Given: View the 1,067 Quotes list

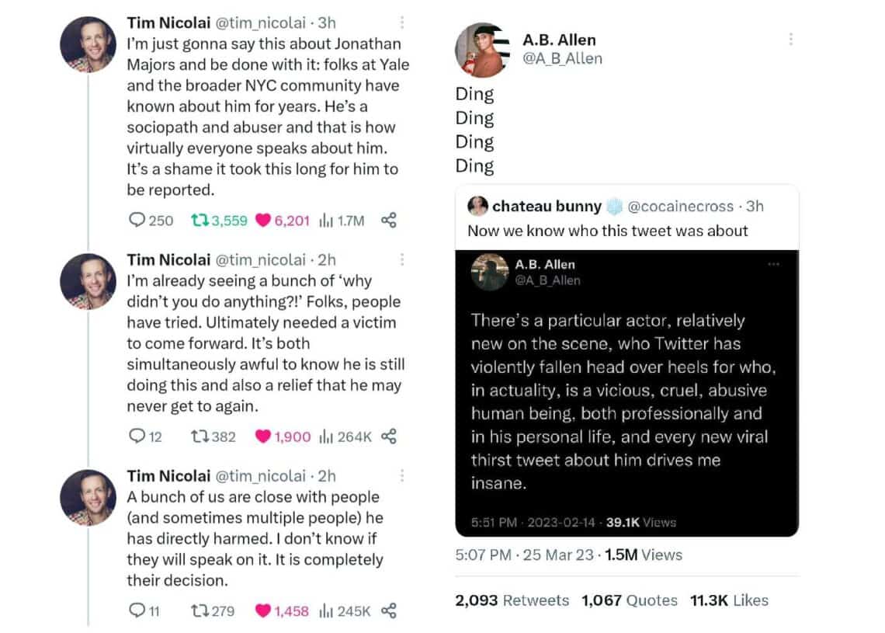Looking at the screenshot, I should coord(629,600).
